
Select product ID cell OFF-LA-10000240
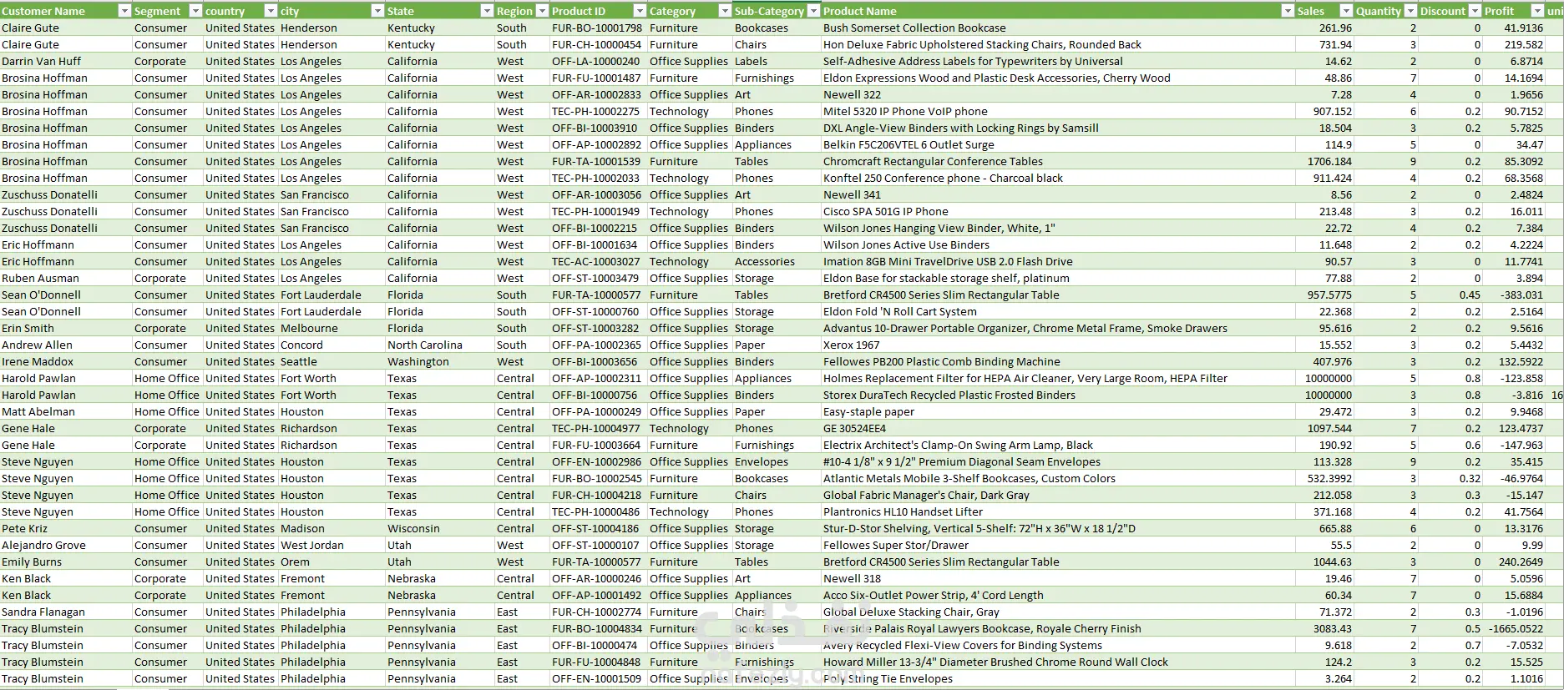click(597, 61)
